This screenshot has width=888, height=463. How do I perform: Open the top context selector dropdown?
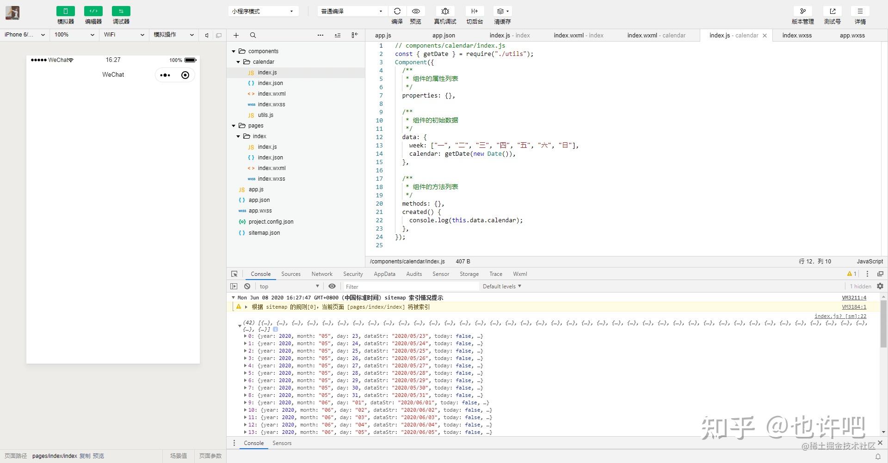(x=289, y=286)
